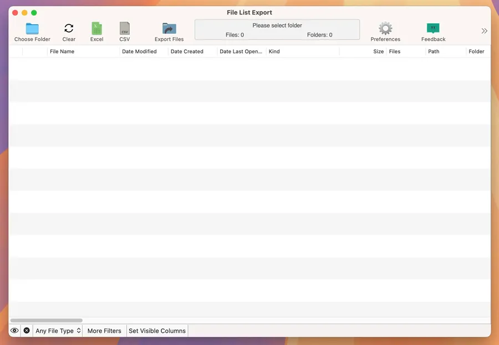
Task: Click the Choose Folder icon
Action: (32, 29)
